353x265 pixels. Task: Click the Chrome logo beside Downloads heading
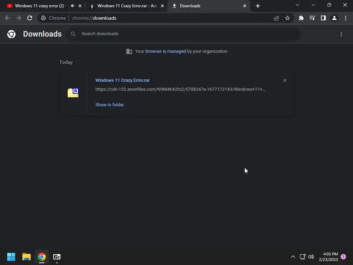click(x=11, y=34)
